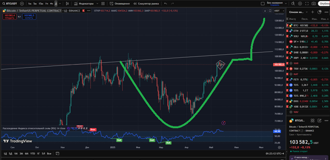Select the 1М date range

[16, 153]
